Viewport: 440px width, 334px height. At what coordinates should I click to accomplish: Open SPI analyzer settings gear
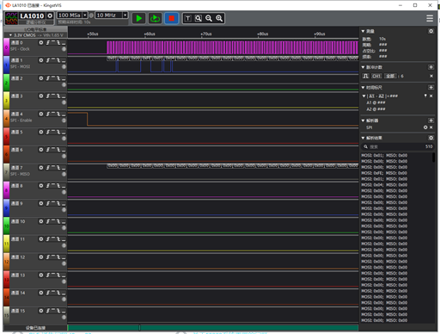click(x=425, y=127)
